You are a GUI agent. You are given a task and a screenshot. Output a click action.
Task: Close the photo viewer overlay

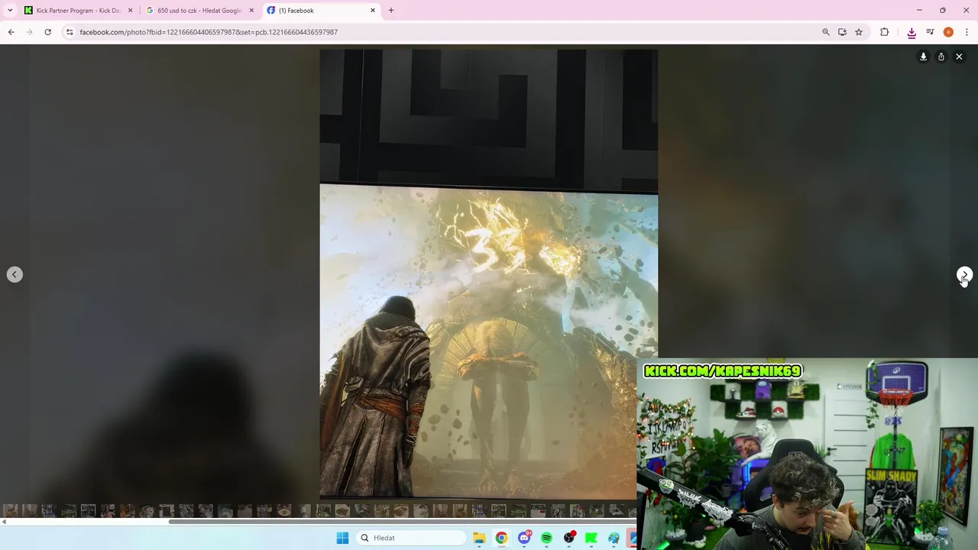pos(959,57)
